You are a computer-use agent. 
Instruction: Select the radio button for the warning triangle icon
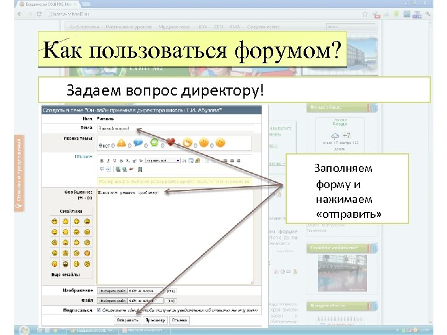tap(113, 146)
